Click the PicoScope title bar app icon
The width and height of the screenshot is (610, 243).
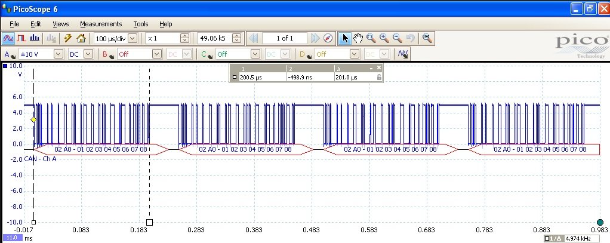6,8
